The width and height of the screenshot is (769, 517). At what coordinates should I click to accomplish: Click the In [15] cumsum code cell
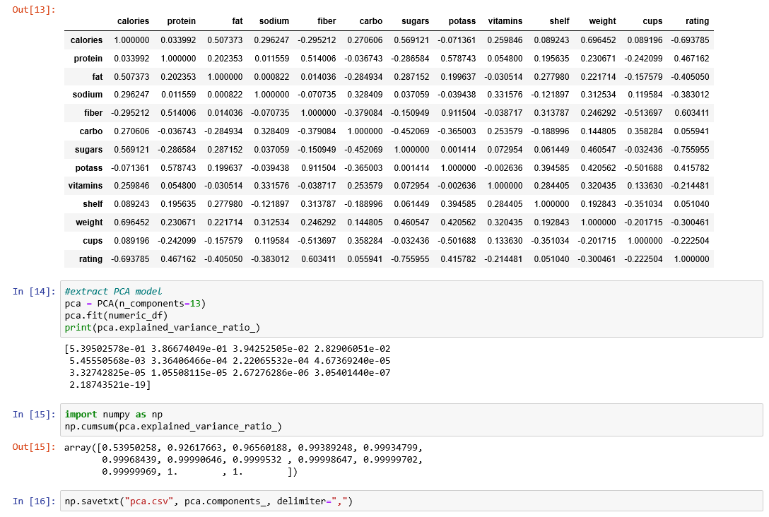click(x=411, y=420)
